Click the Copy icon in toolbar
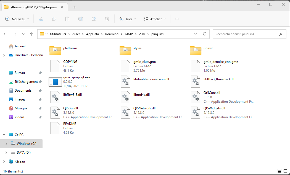Screen dimensions: 290x175 [x=54, y=19]
